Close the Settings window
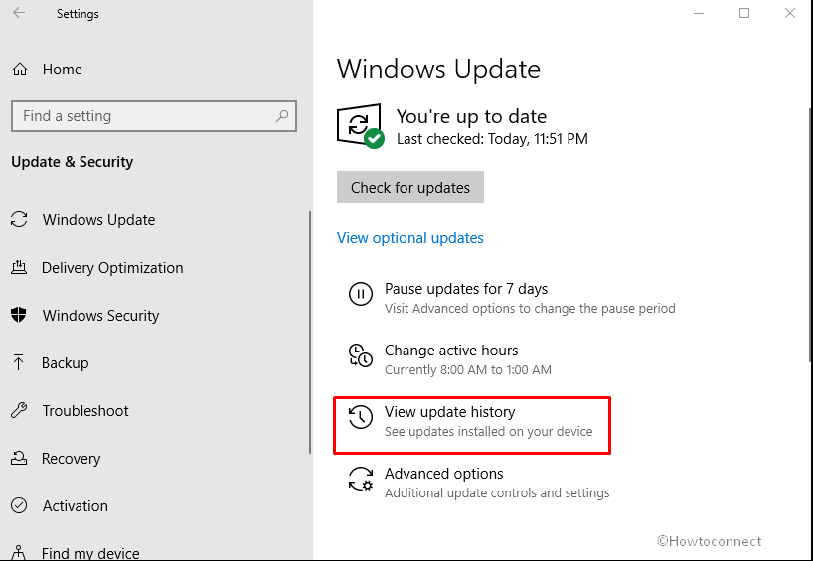Screen dimensions: 813x561 [x=790, y=13]
